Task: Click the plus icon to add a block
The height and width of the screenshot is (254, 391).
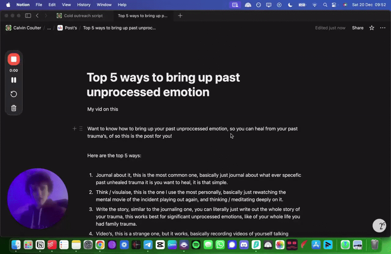Action: tap(74, 129)
